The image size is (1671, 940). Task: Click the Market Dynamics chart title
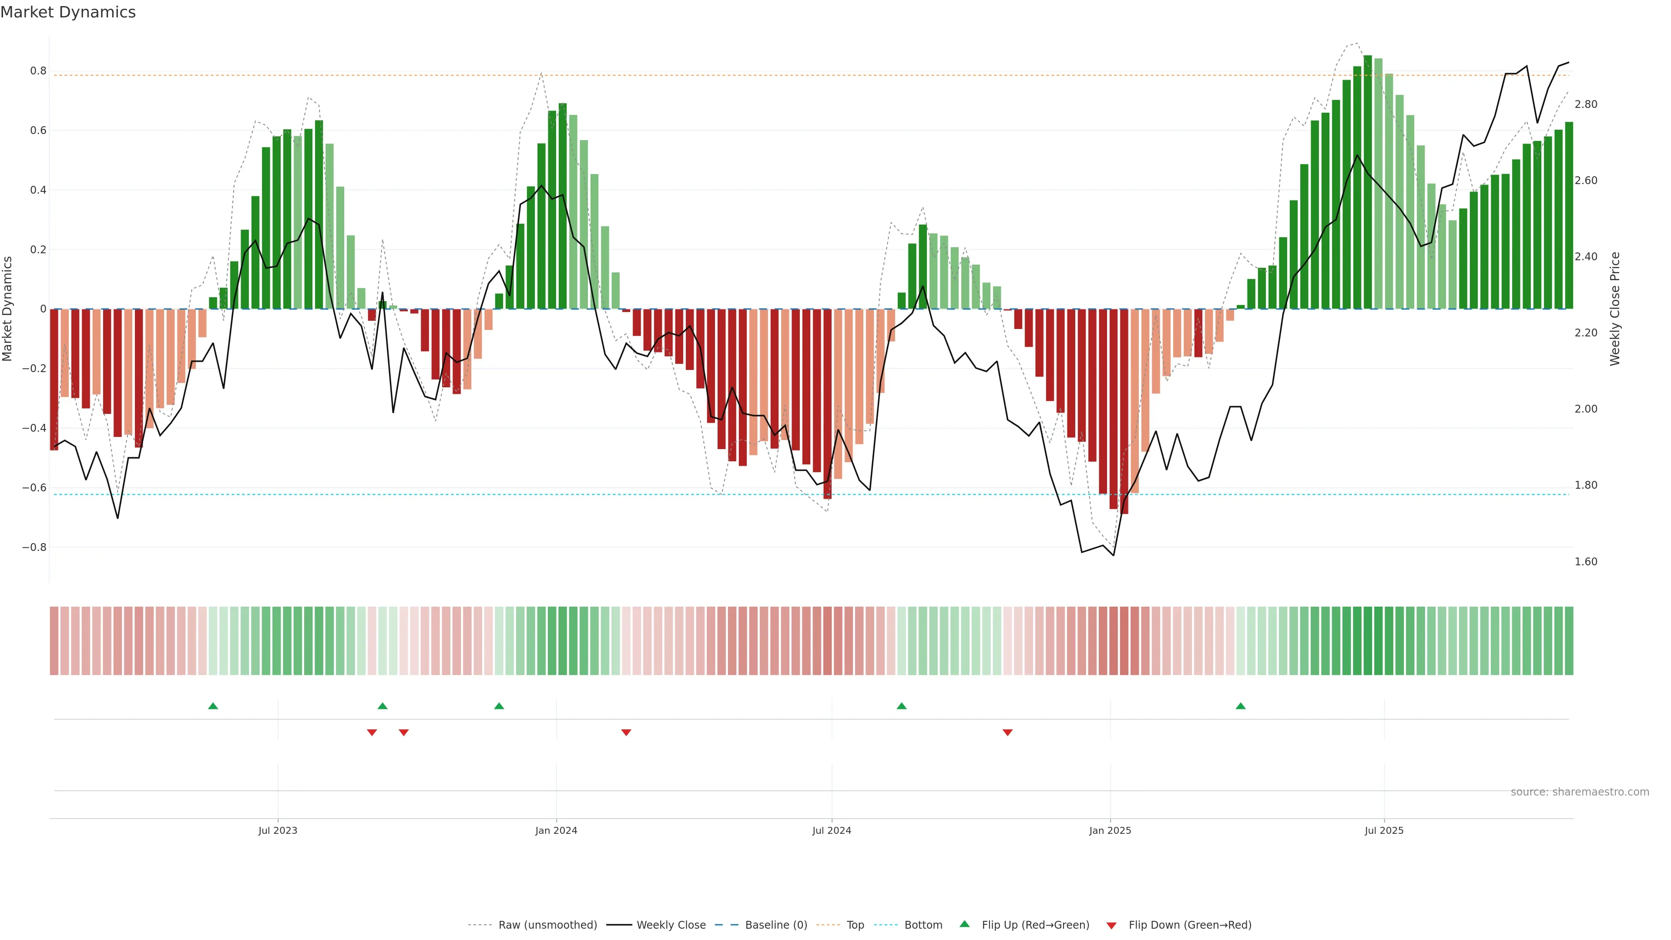(x=68, y=12)
